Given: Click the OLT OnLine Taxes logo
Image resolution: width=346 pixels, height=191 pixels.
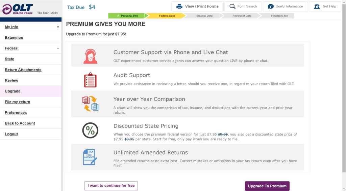Looking at the screenshot, I should 18,9.
